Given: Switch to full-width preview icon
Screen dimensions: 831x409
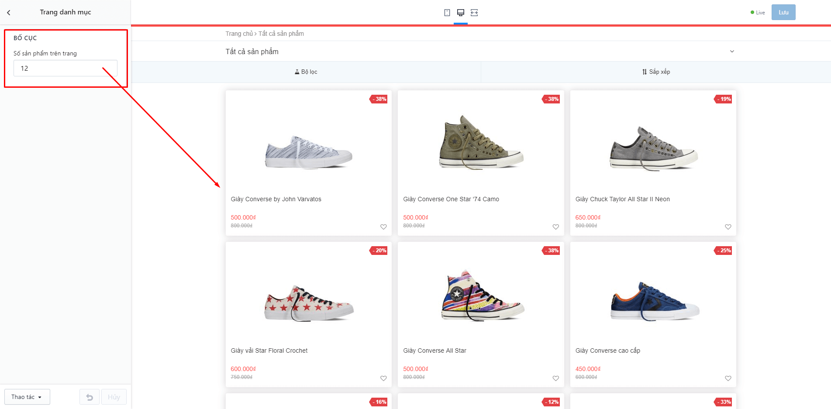Looking at the screenshot, I should coord(474,13).
